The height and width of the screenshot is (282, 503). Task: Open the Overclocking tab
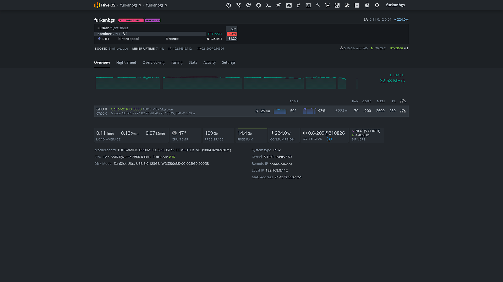click(x=154, y=62)
